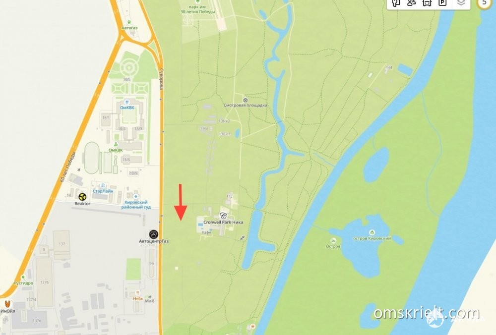This screenshot has width=496, height=335.
Task: Select the Автогаз fuel station icon
Action: (x=129, y=22)
